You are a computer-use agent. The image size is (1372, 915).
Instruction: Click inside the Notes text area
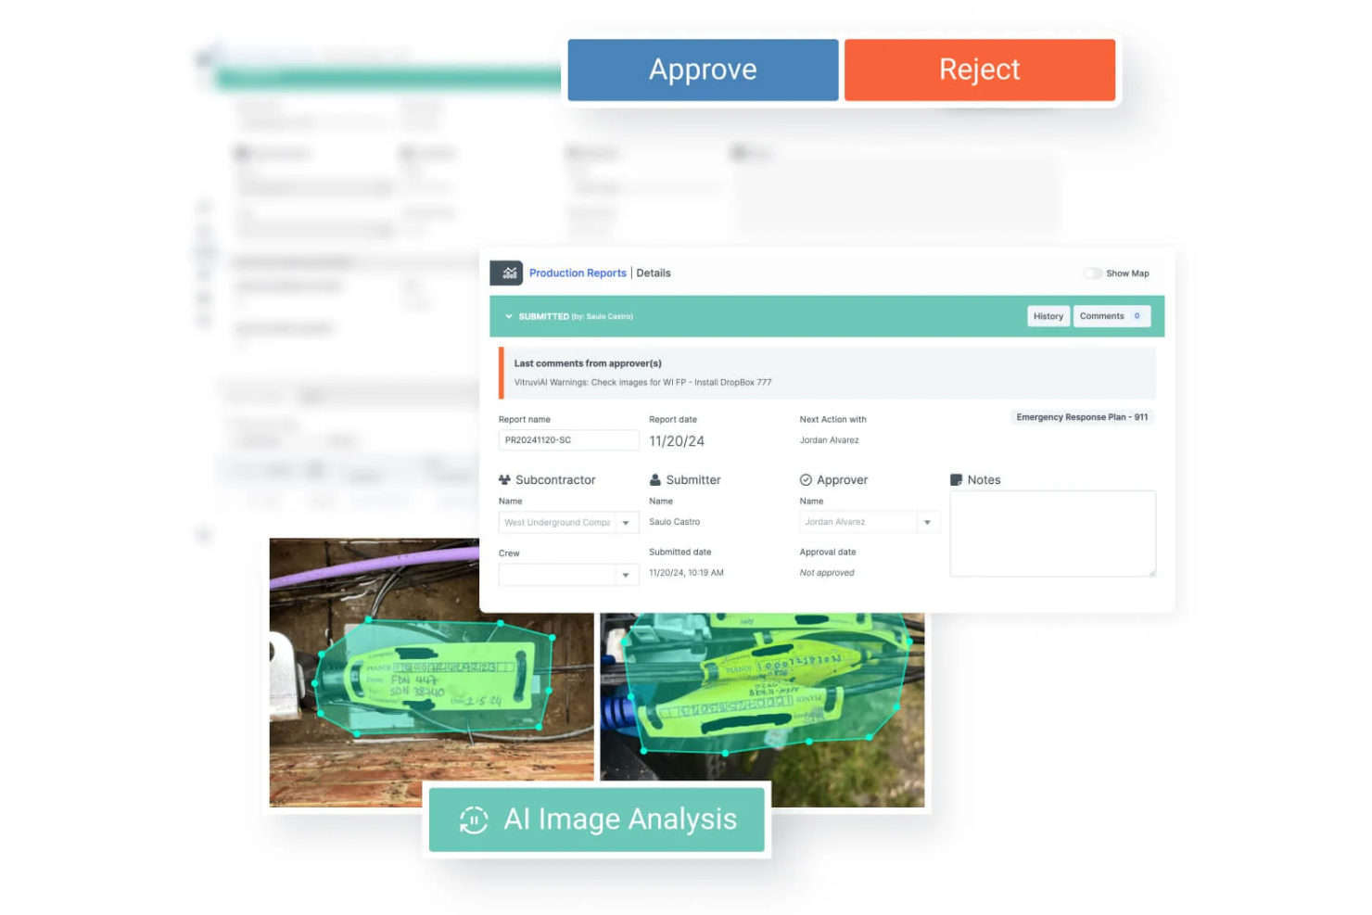coord(1052,533)
